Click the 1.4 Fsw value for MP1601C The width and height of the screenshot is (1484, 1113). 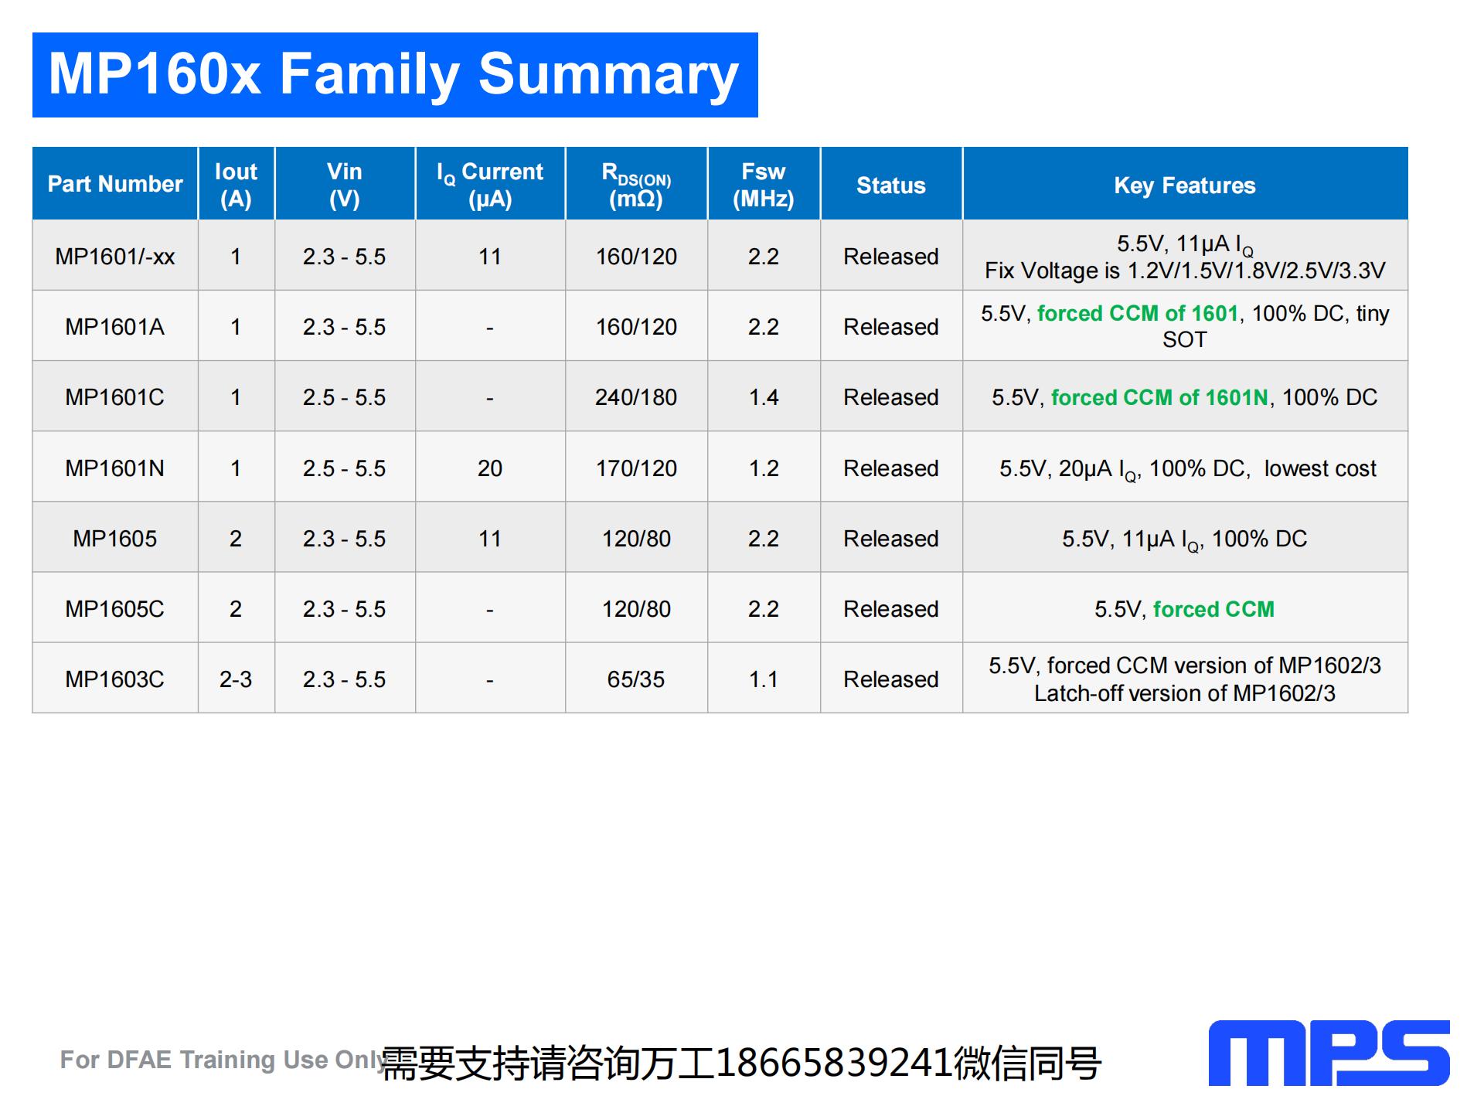coord(764,397)
